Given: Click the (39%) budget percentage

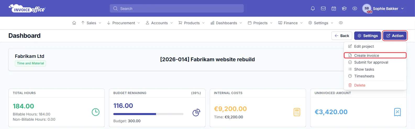Looking at the screenshot, I should (x=196, y=93).
